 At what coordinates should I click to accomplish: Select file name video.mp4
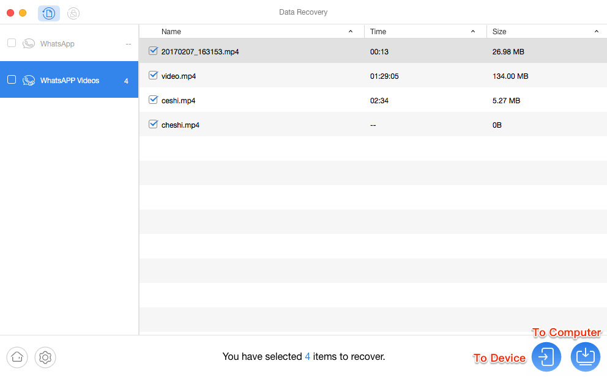pyautogui.click(x=179, y=76)
